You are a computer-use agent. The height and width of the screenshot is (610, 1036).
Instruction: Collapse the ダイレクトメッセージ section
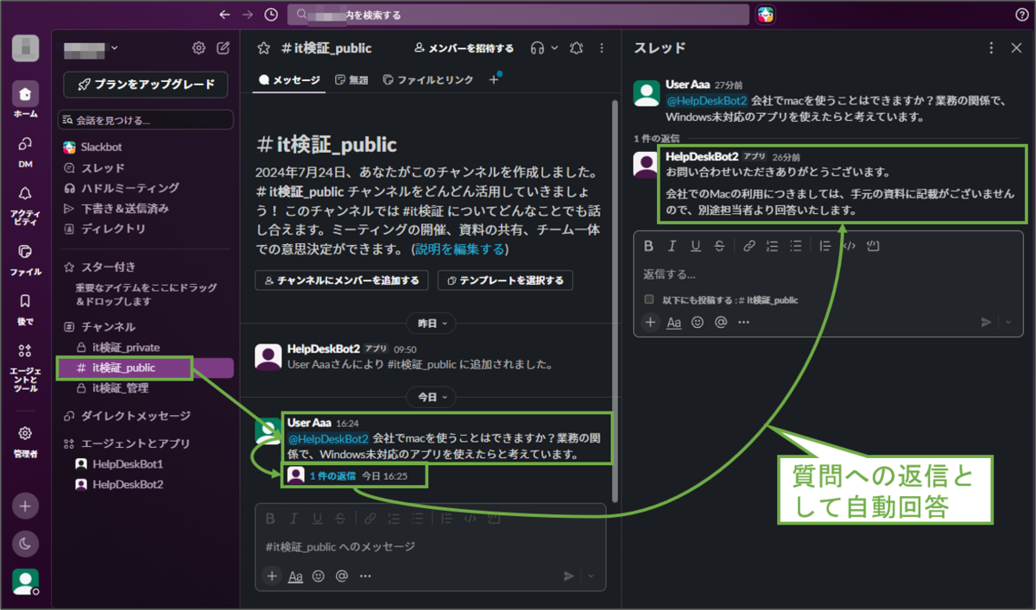(x=128, y=416)
